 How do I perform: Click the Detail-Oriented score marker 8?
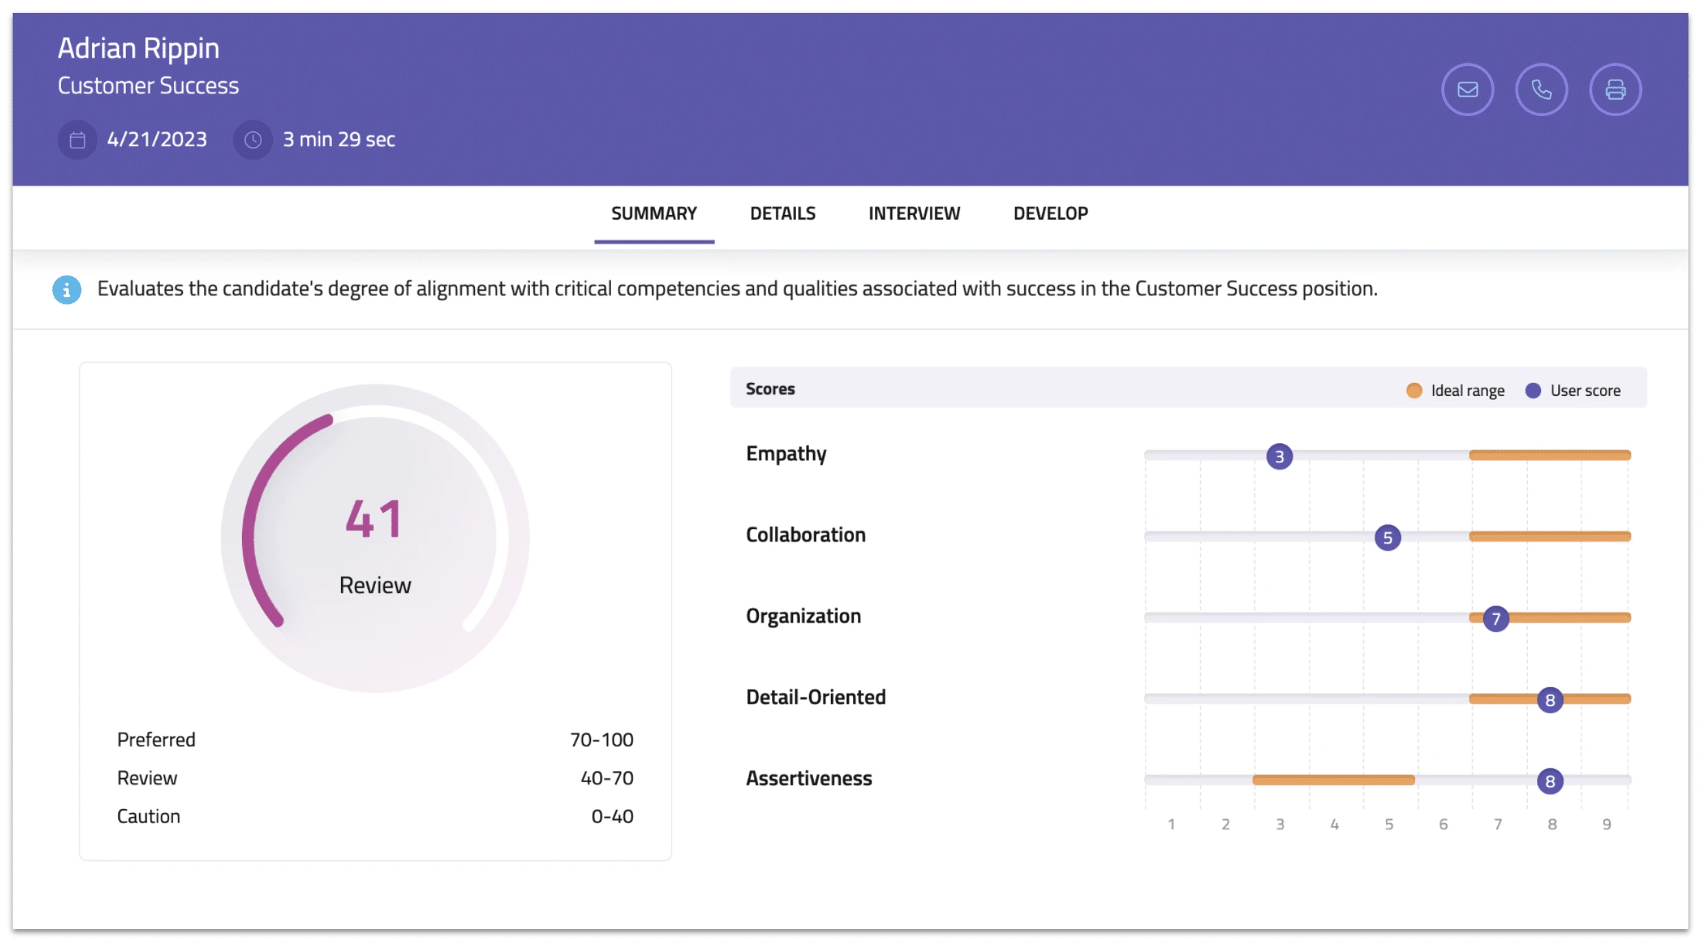(x=1549, y=700)
